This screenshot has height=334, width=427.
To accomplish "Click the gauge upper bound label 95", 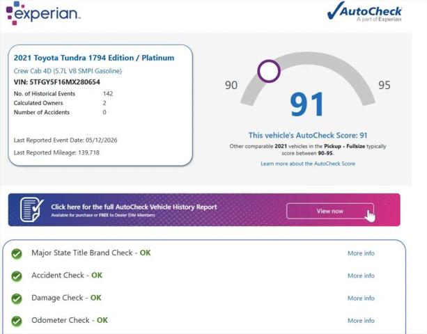I will click(385, 85).
